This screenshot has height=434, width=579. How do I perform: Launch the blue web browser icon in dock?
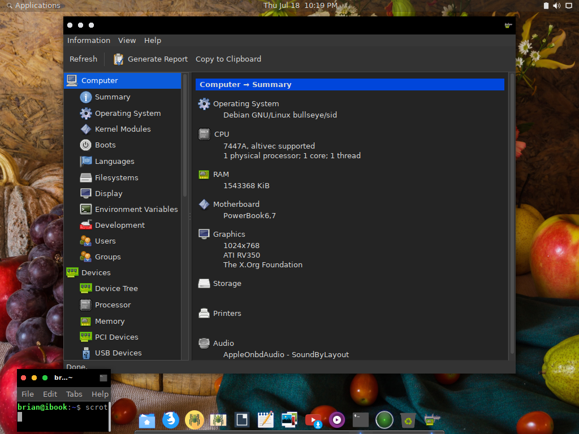pyautogui.click(x=171, y=420)
